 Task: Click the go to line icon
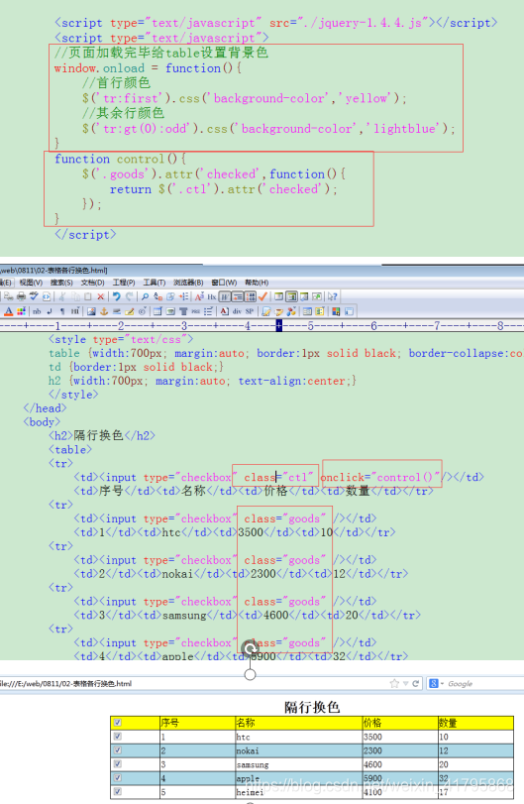coord(183,296)
